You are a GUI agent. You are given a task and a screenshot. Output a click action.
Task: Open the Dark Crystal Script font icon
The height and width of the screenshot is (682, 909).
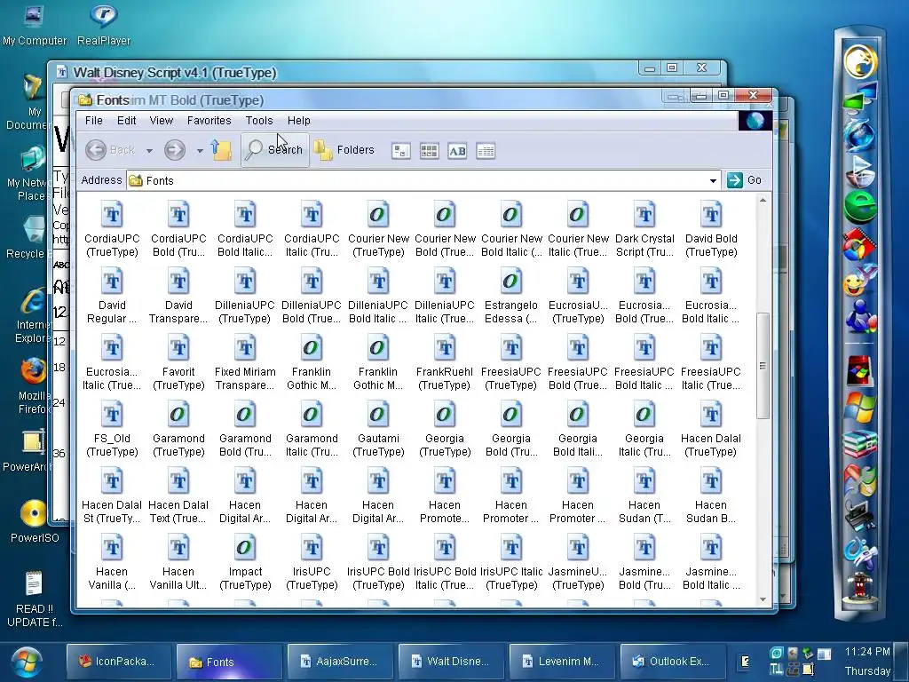[x=644, y=230]
